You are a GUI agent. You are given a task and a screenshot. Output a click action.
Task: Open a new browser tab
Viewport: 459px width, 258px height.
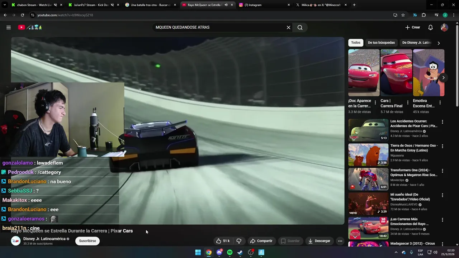(x=354, y=5)
